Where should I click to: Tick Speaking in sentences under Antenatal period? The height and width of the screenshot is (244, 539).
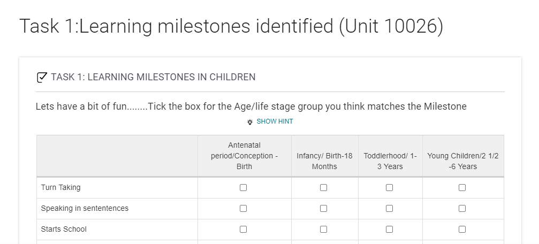point(244,209)
